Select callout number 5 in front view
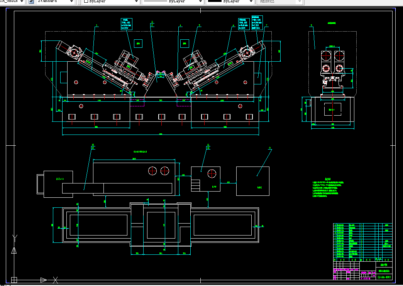The width and height of the screenshot is (403, 286). (x=199, y=25)
